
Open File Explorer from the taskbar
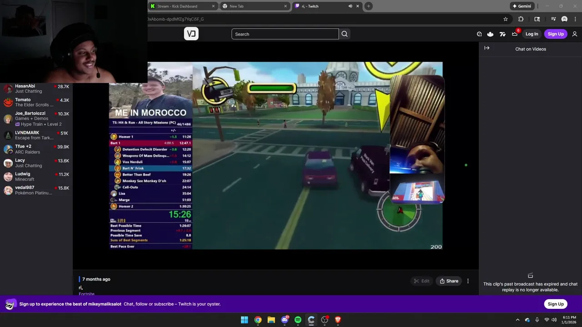[x=271, y=320]
